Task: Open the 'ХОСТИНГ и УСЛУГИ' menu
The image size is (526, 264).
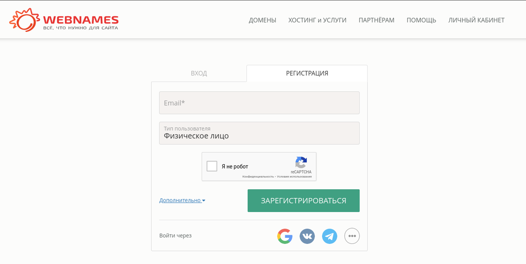Action: (x=317, y=20)
